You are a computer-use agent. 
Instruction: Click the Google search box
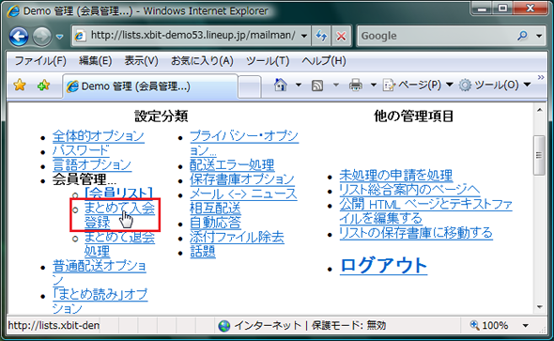pos(437,36)
